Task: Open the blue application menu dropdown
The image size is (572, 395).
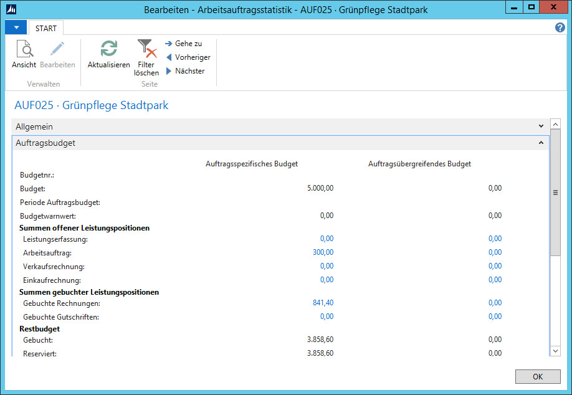Action: (x=16, y=27)
